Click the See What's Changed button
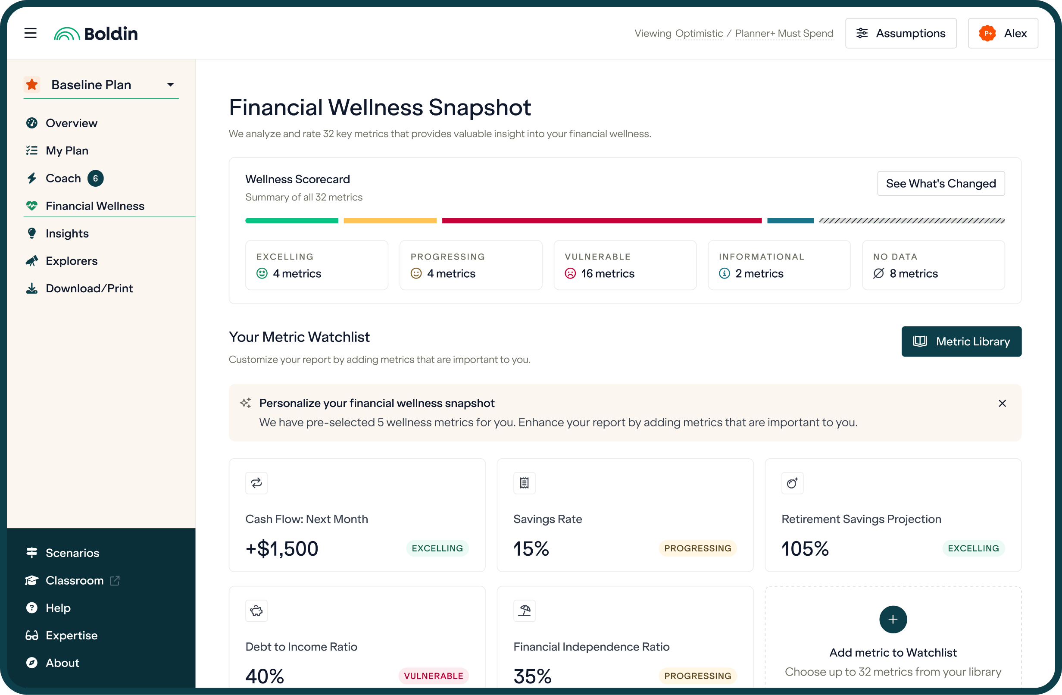1062x695 pixels. tap(941, 183)
